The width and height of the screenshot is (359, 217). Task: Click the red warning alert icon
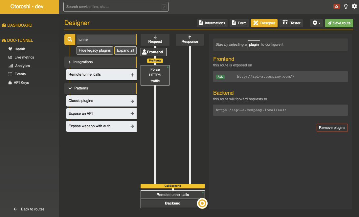click(336, 6)
